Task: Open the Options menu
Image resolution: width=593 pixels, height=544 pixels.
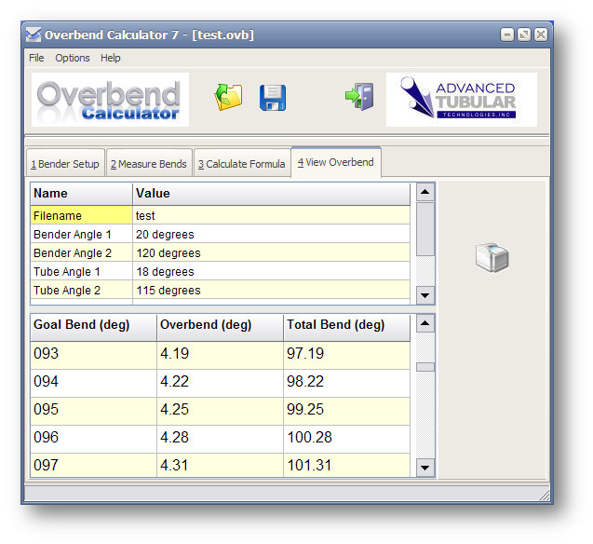Action: click(73, 58)
